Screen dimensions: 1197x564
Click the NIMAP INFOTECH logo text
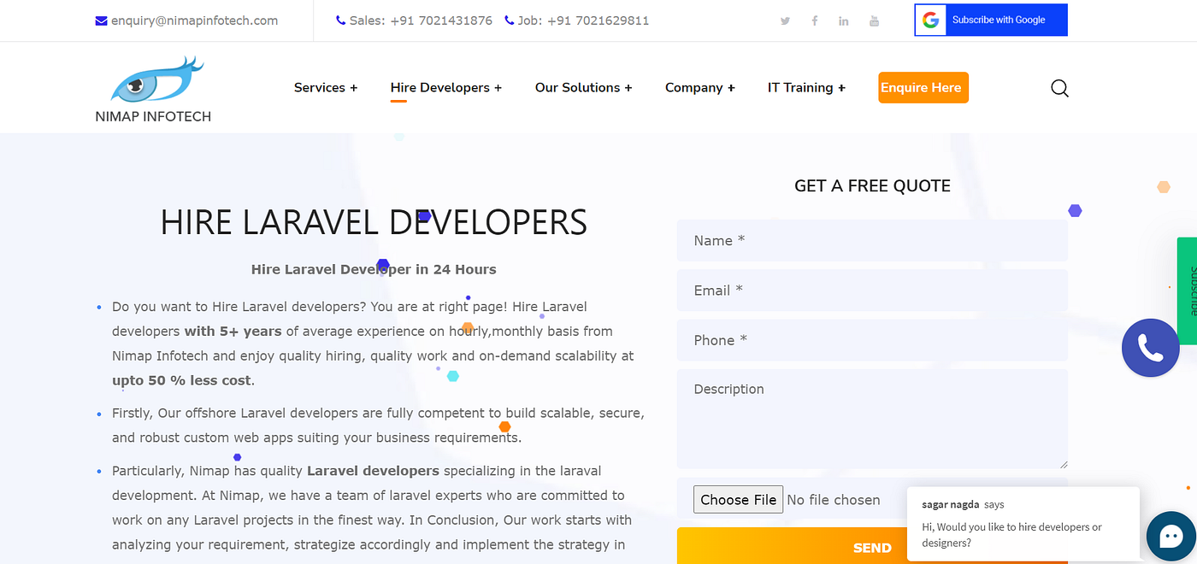point(153,116)
